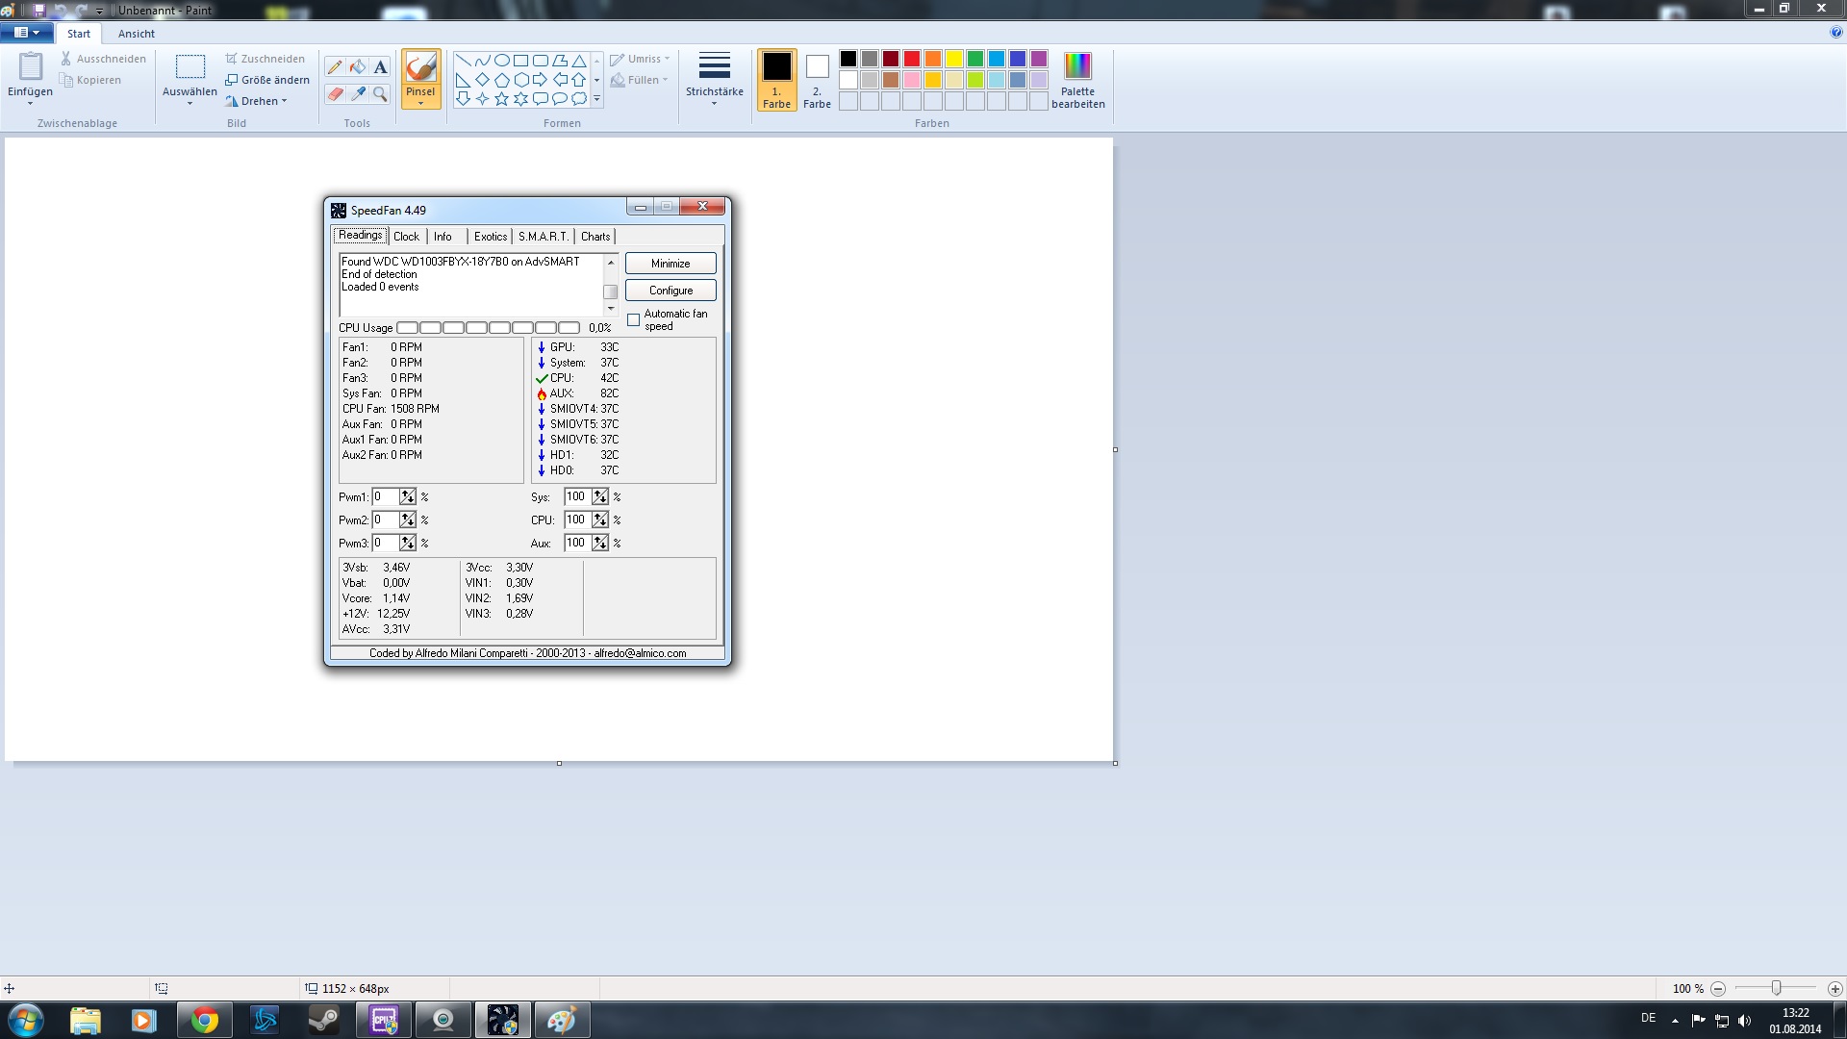Select the Magnifier tool
This screenshot has height=1039, width=1847.
coord(381,93)
